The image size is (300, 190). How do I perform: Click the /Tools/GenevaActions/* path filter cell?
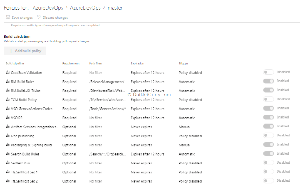107,109
